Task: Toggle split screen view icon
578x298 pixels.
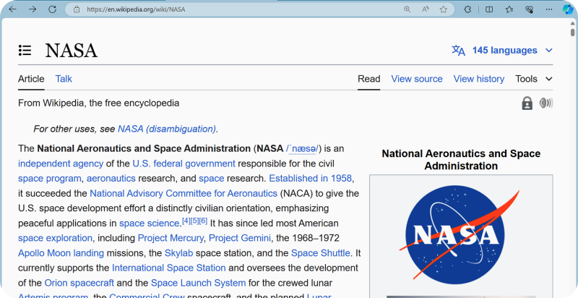Action: click(489, 9)
